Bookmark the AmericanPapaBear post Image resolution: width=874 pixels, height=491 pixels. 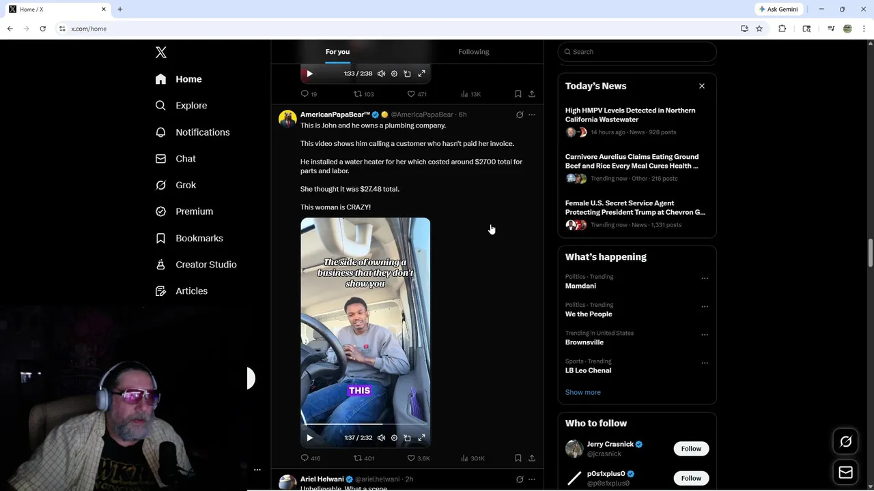coord(518,458)
